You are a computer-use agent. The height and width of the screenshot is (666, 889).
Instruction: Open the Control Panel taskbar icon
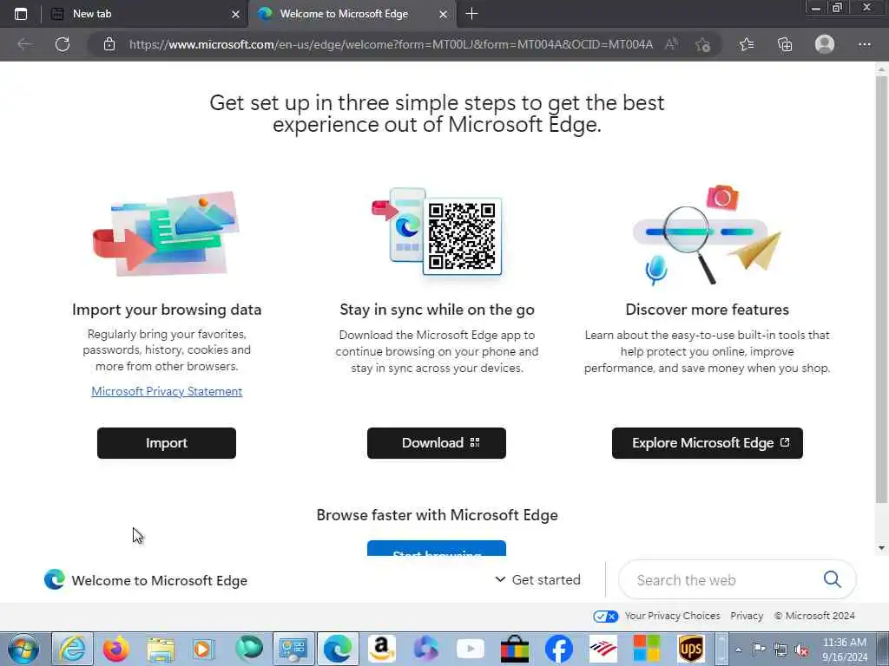click(293, 649)
